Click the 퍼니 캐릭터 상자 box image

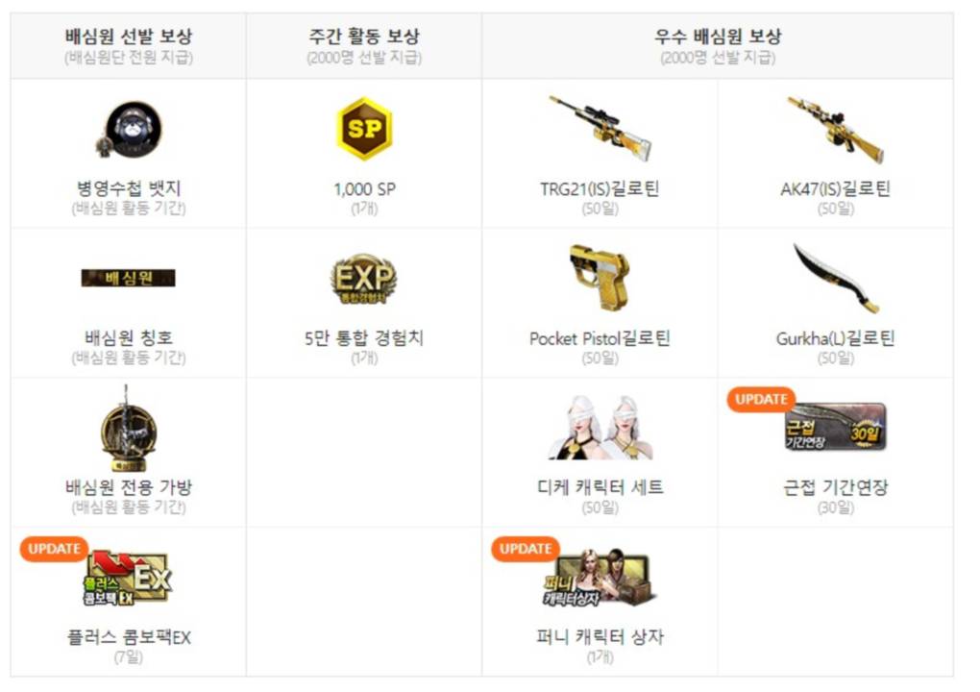599,578
